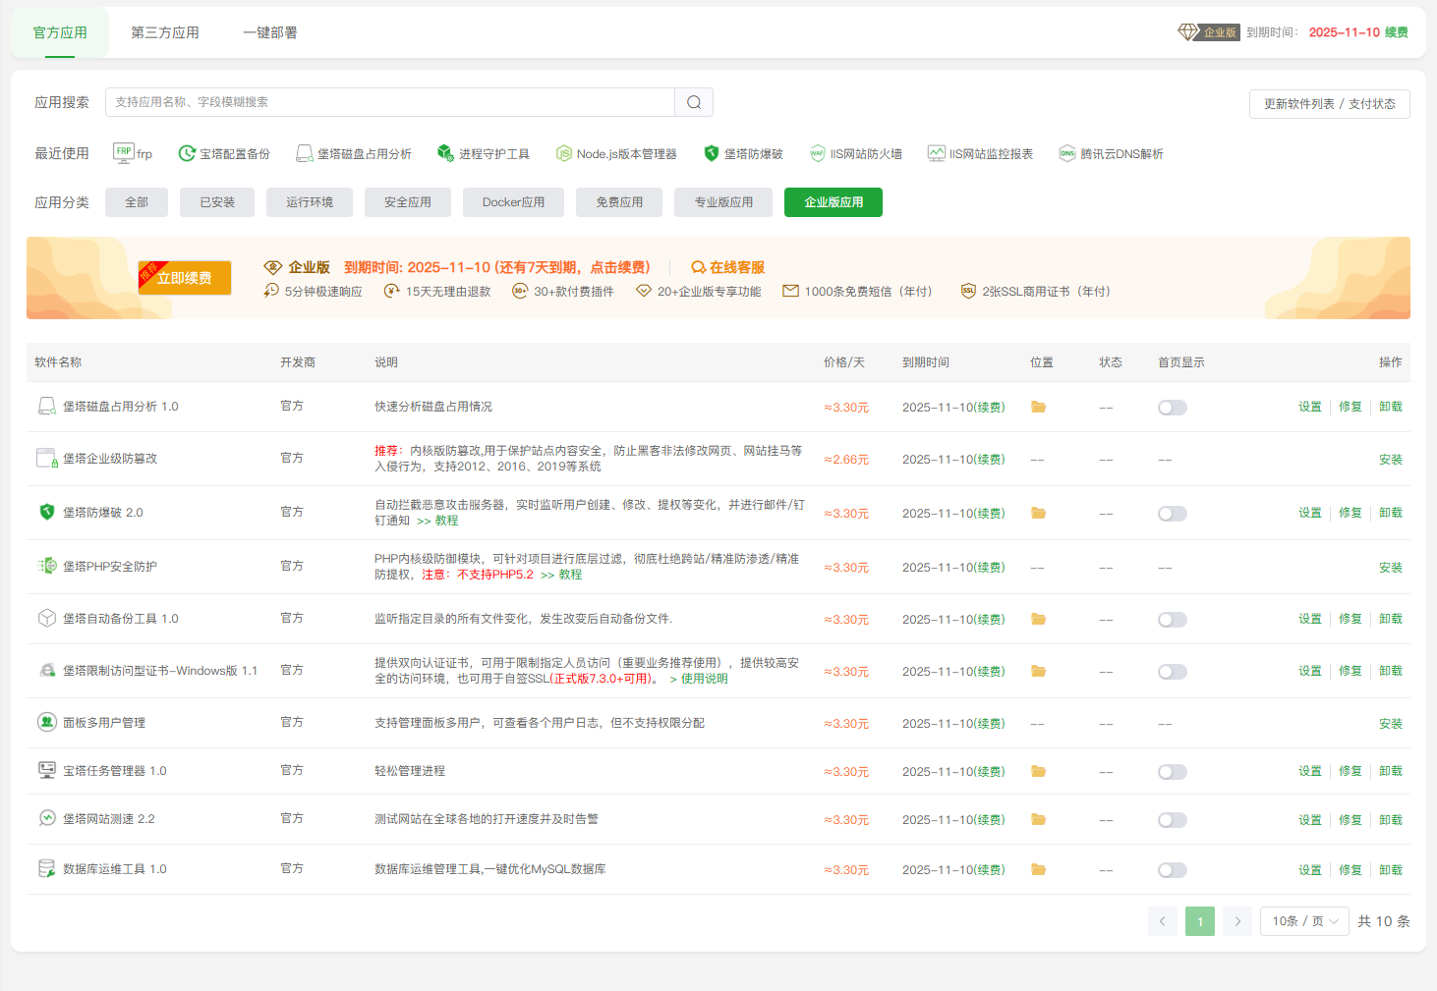Click the 在线客服 headset icon
Image resolution: width=1437 pixels, height=991 pixels.
(x=698, y=266)
